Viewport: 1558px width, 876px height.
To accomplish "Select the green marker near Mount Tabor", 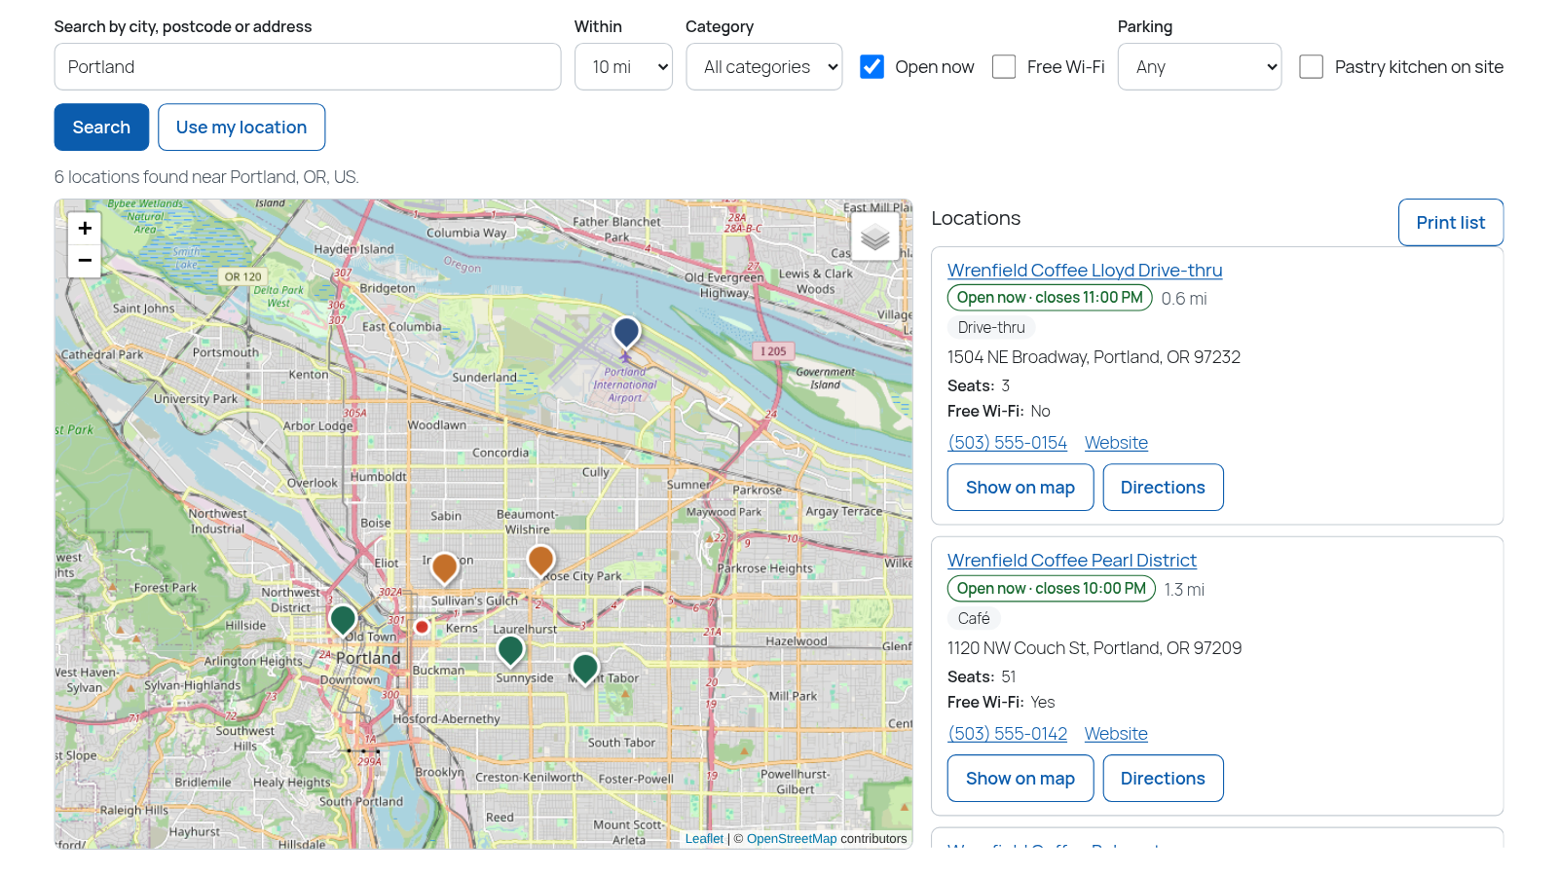I will (585, 670).
